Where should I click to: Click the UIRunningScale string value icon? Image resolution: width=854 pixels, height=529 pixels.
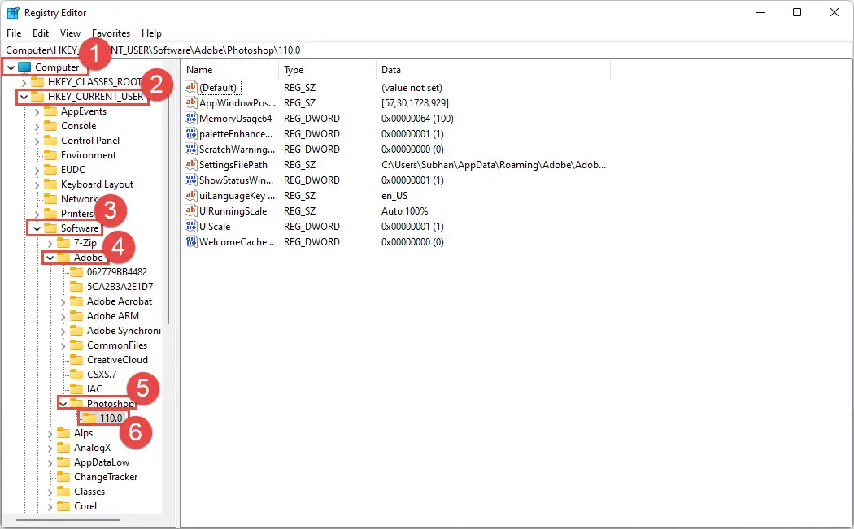click(x=190, y=210)
